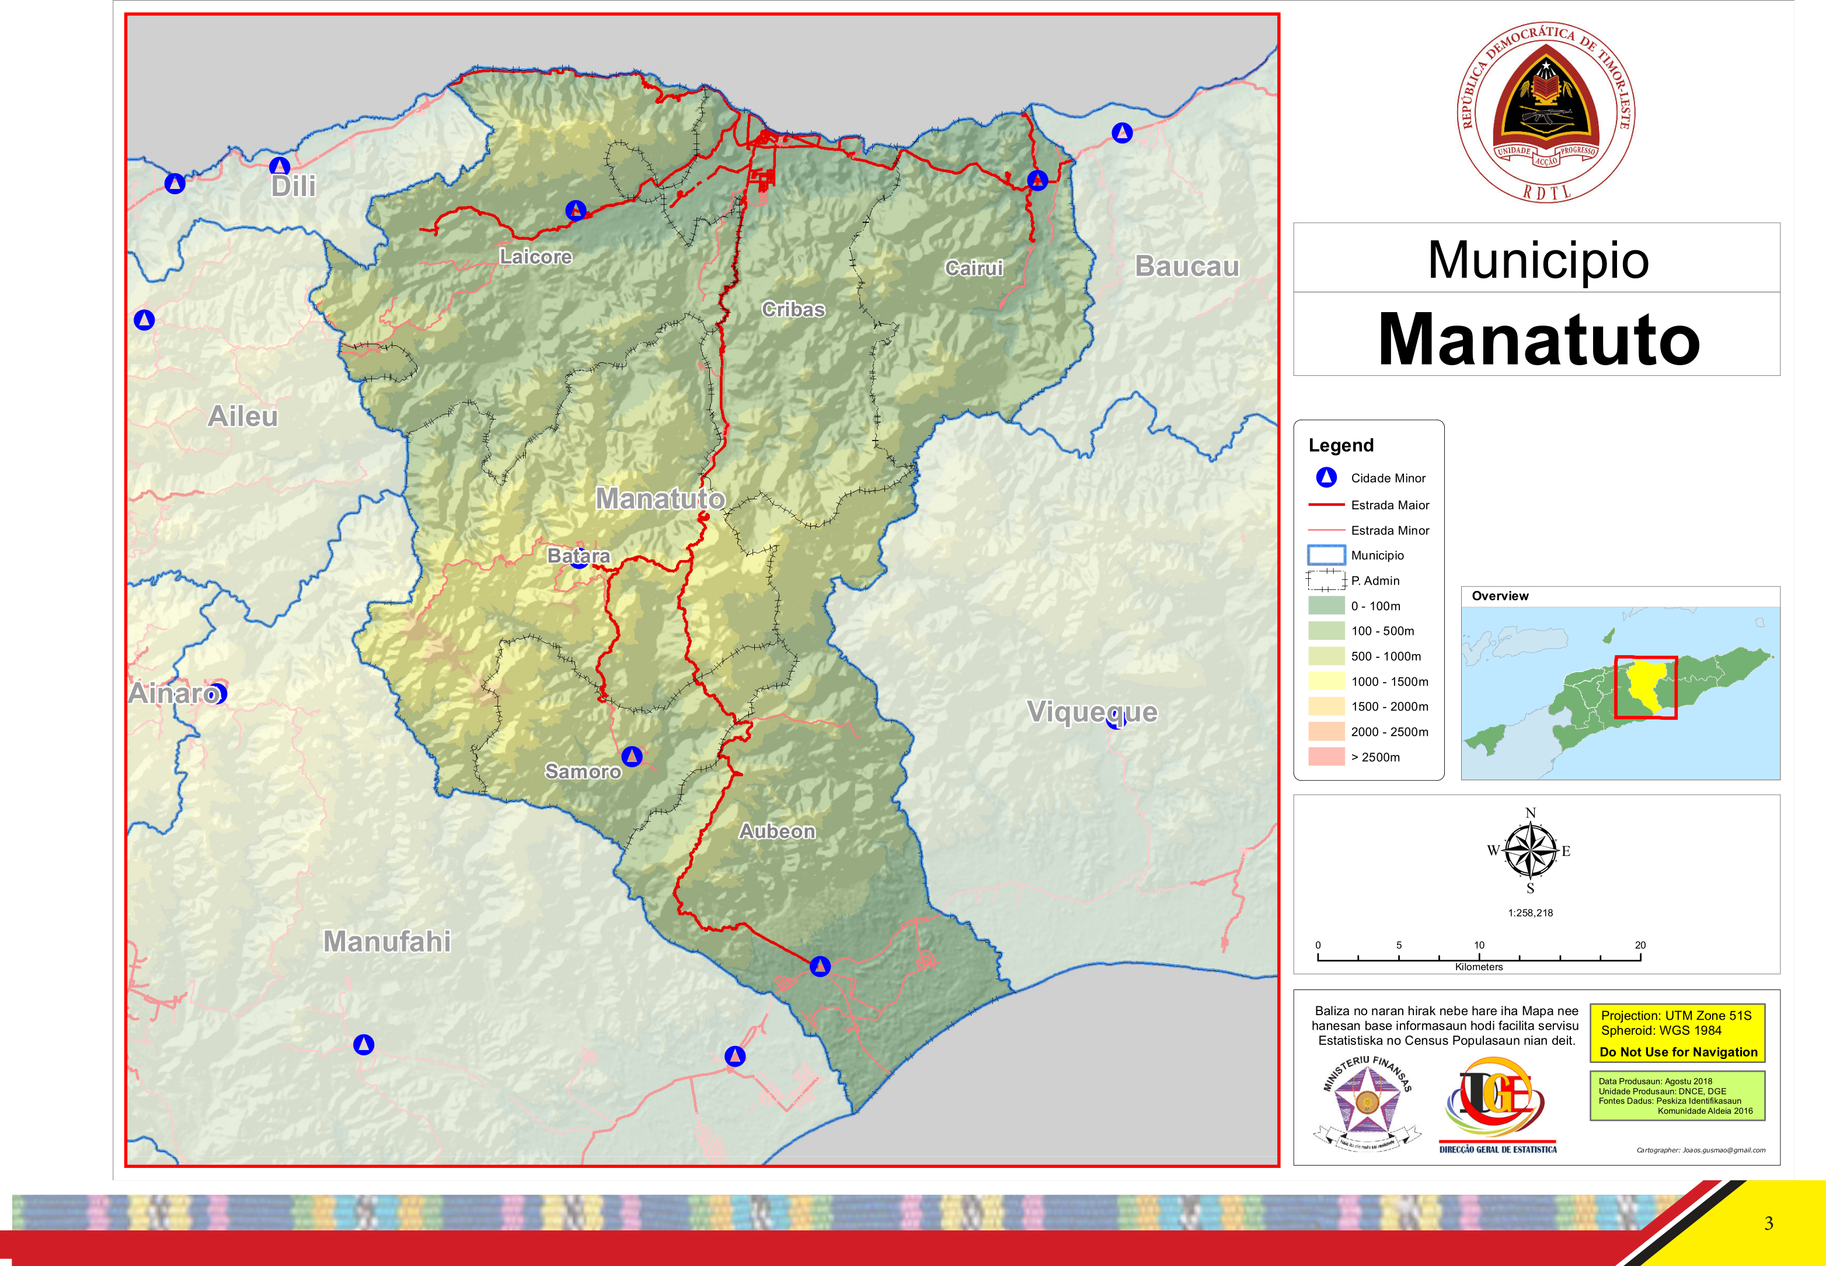
Task: Click the Viqueque municipality label
Action: tap(1091, 712)
